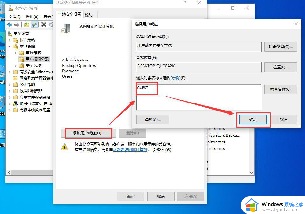Open the 文件(F) menu
The image size is (305, 214).
[x=14, y=17]
